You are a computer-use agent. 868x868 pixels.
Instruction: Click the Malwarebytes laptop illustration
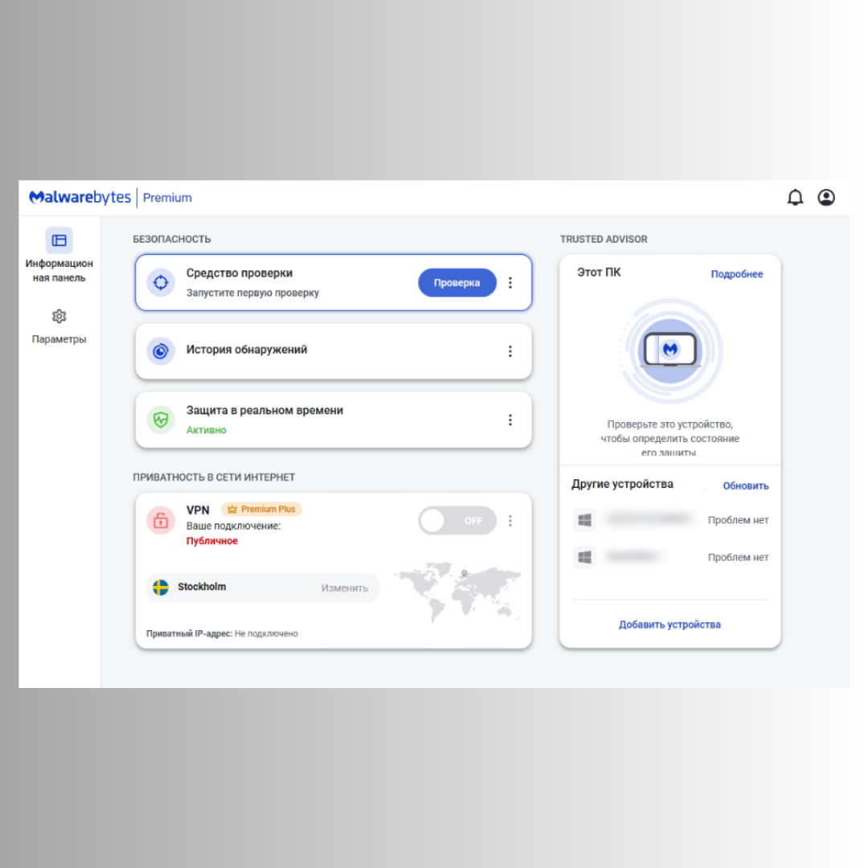670,350
